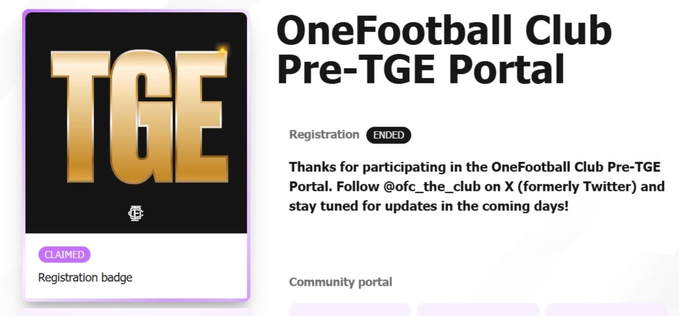679x316 pixels.
Task: Click the purple CLAIMED status pill
Action: coord(64,254)
